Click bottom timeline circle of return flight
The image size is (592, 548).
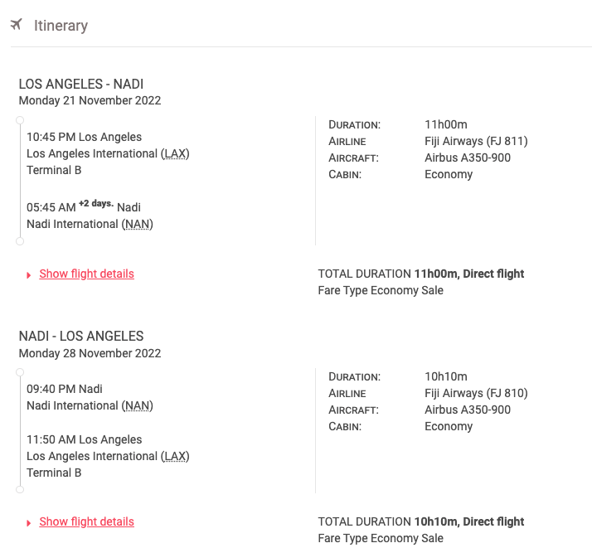point(20,489)
